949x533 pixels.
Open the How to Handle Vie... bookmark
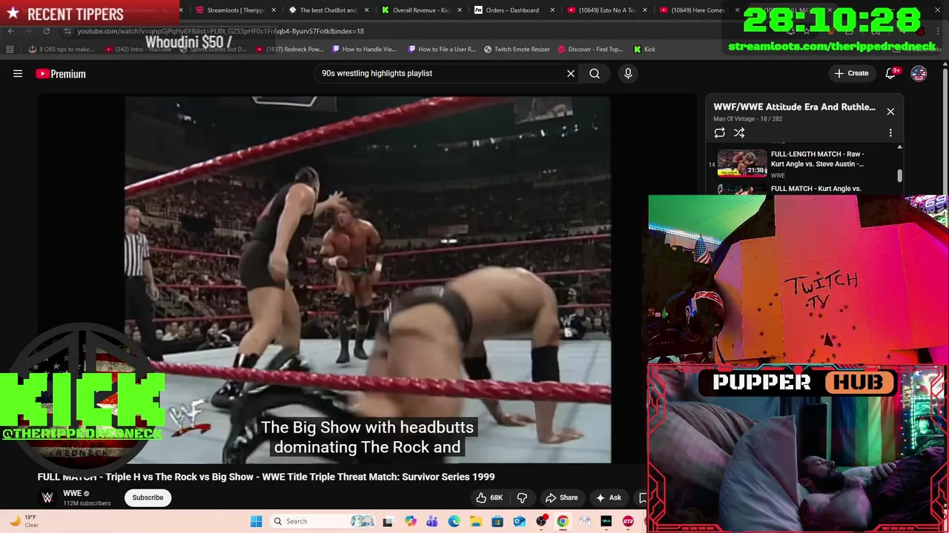[364, 49]
